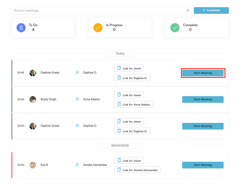This screenshot has width=244, height=186.
Task: Copy Link for client in Ena B row
Action: (x=129, y=161)
